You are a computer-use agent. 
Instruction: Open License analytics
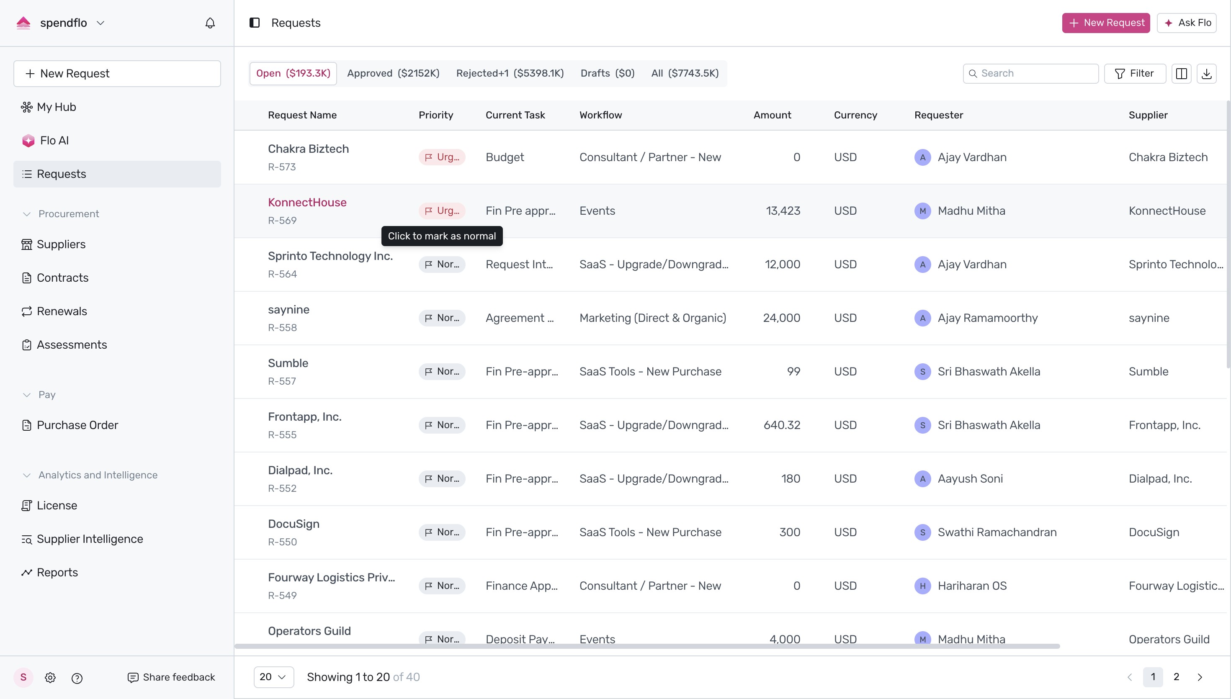pos(117,505)
